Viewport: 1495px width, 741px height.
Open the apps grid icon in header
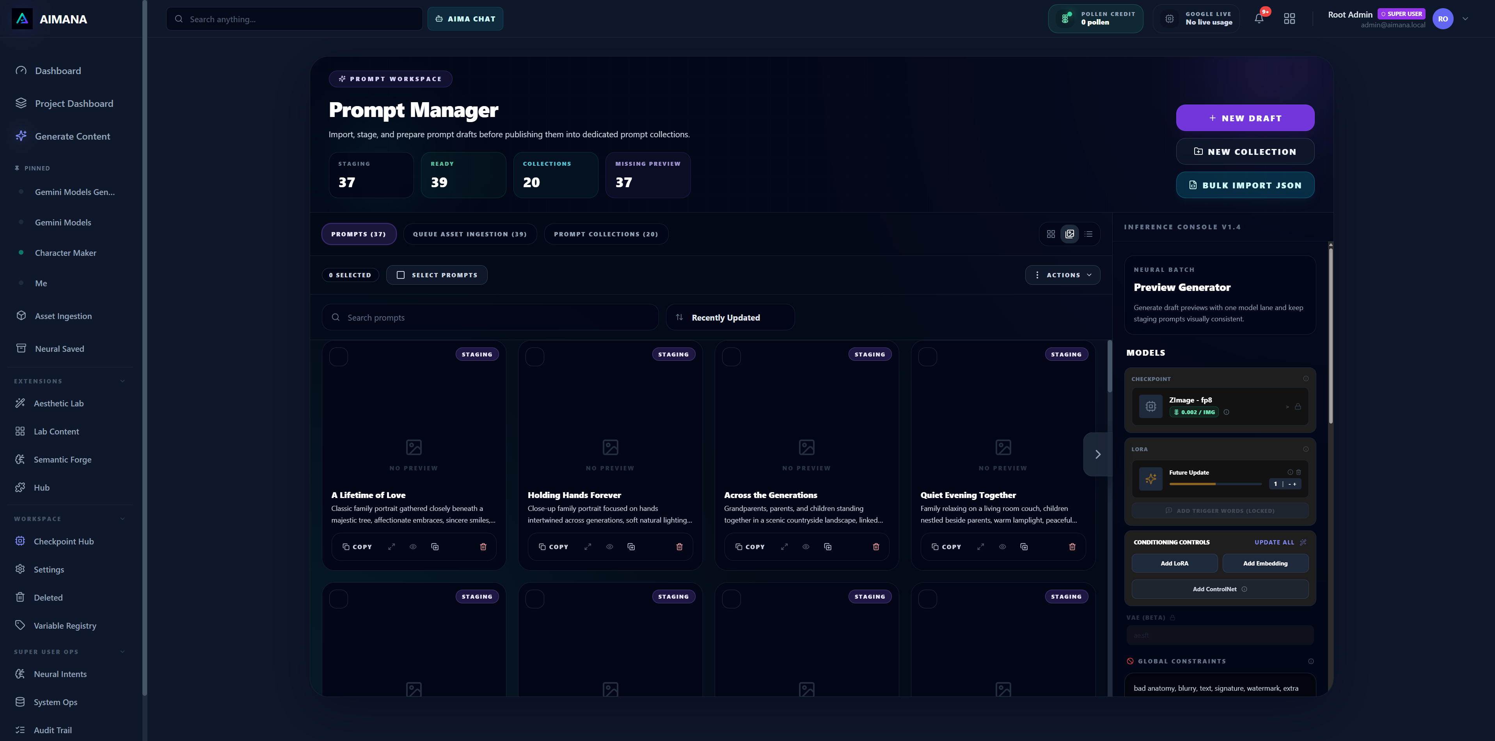(1289, 19)
